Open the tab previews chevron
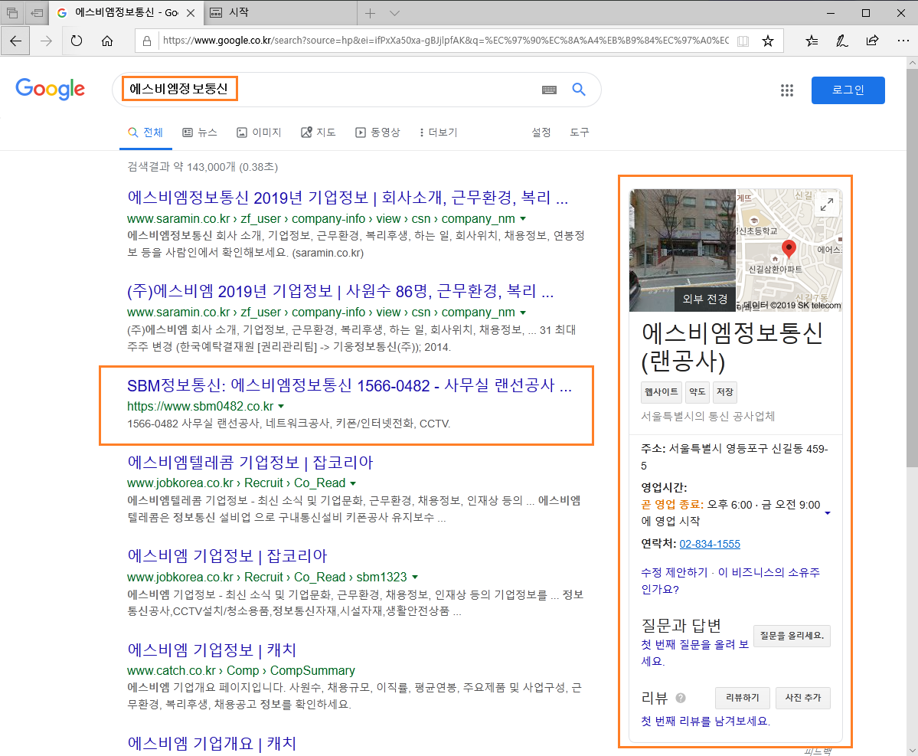 pos(394,13)
